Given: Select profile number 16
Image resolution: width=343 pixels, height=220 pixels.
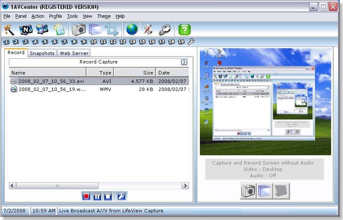Looking at the screenshot, I should (152, 42).
